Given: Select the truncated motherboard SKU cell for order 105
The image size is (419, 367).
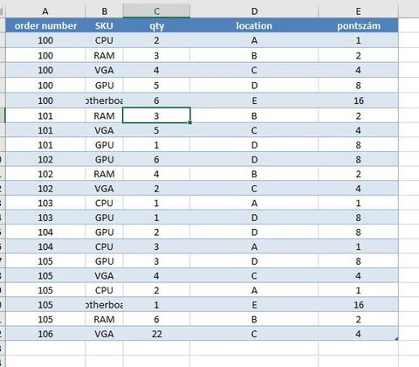Looking at the screenshot, I should [x=104, y=305].
